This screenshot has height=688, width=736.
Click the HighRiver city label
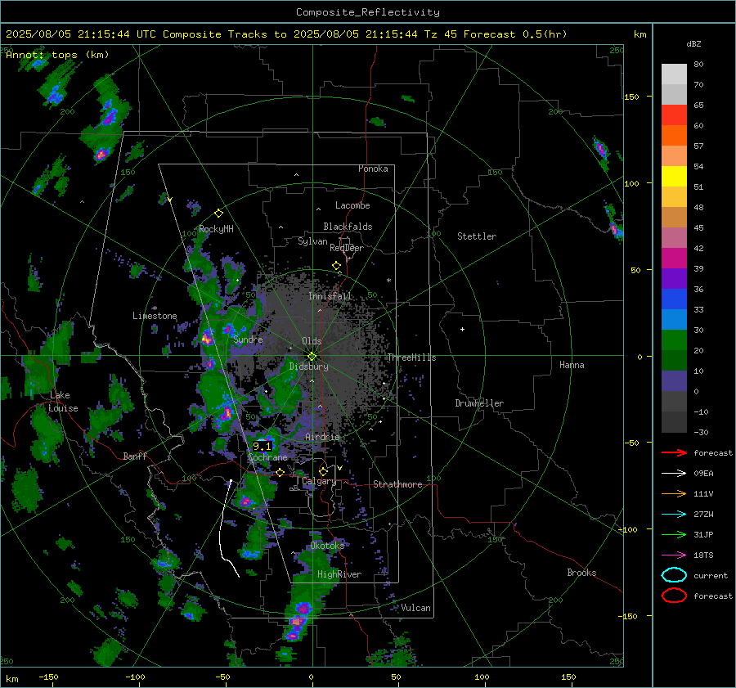(x=339, y=574)
